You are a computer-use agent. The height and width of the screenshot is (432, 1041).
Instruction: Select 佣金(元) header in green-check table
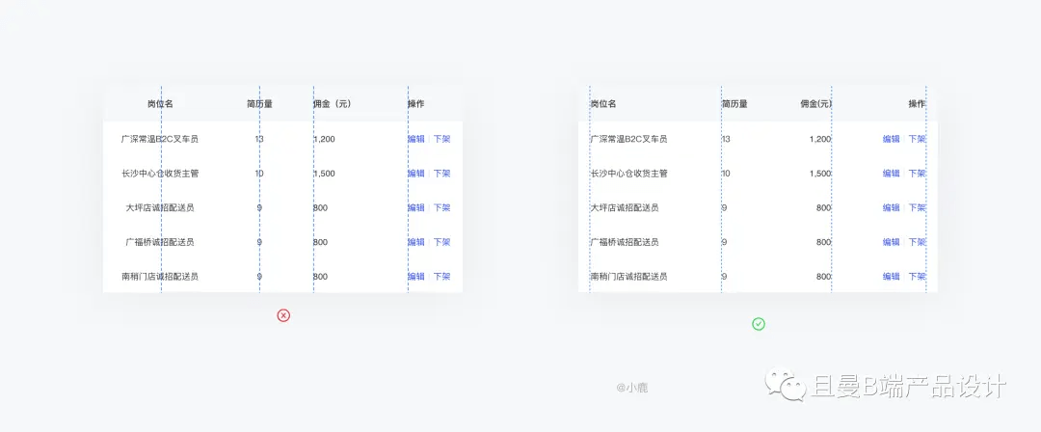(x=816, y=104)
